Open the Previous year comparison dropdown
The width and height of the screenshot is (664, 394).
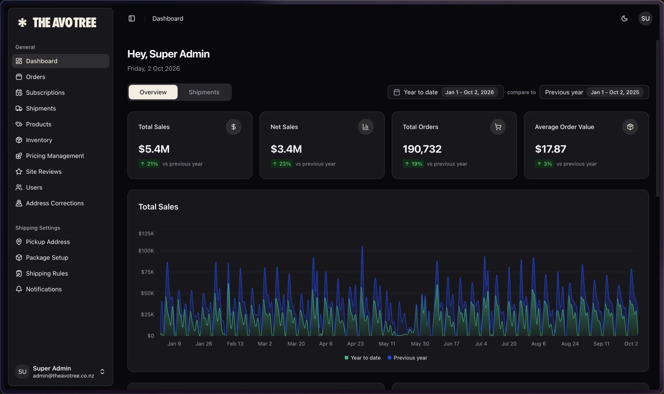pos(594,92)
